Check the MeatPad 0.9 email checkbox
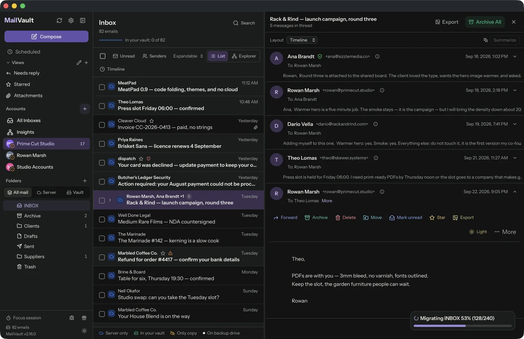The height and width of the screenshot is (339, 524). point(102,87)
